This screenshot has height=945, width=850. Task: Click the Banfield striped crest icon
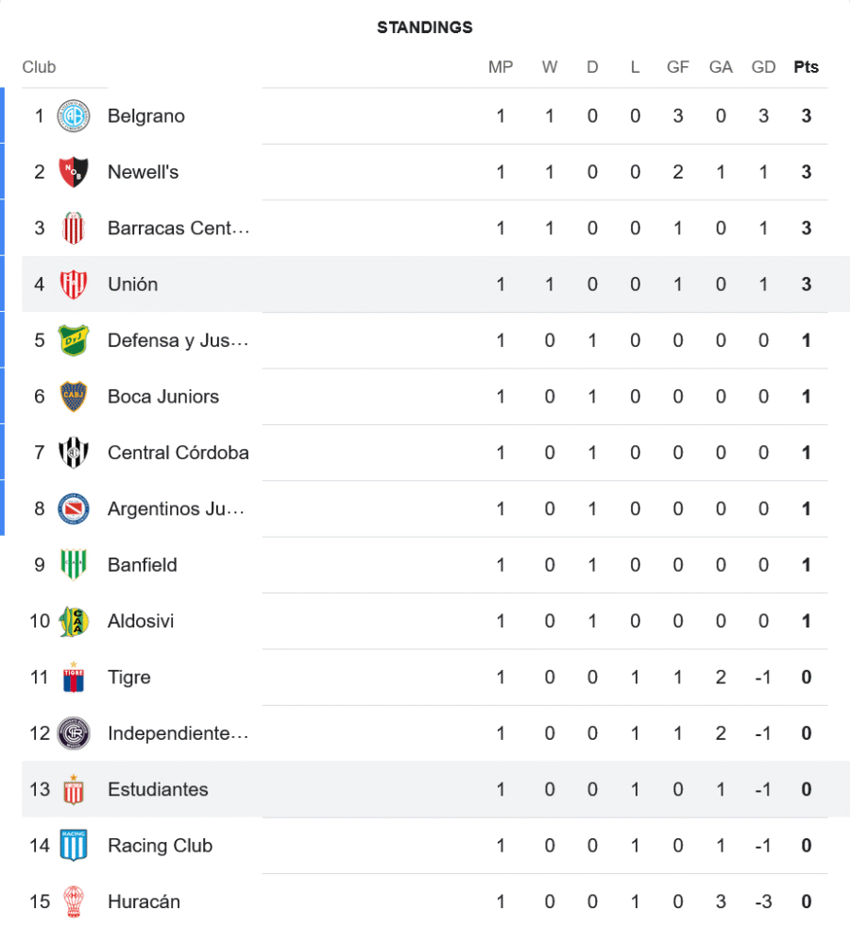click(74, 565)
